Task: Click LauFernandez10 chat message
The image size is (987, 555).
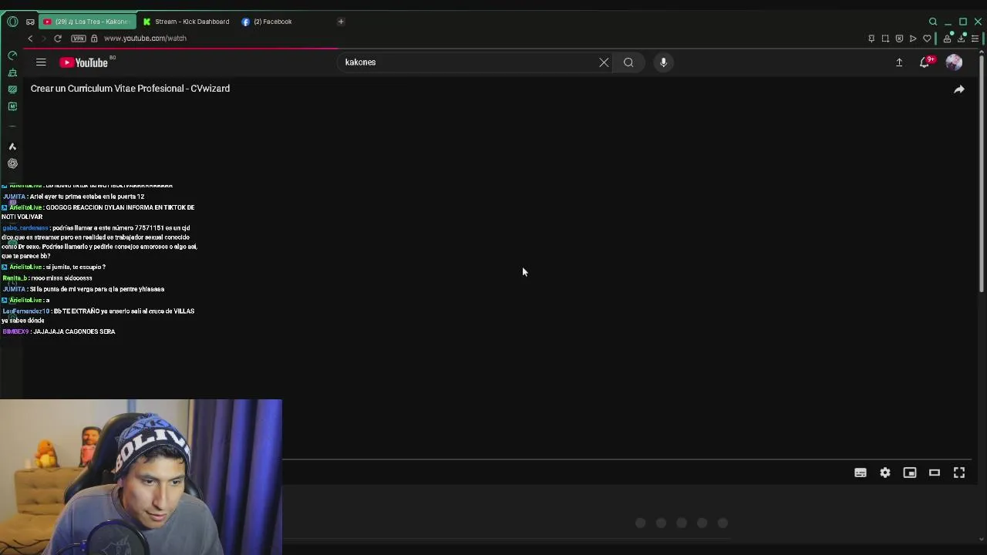Action: [x=98, y=316]
